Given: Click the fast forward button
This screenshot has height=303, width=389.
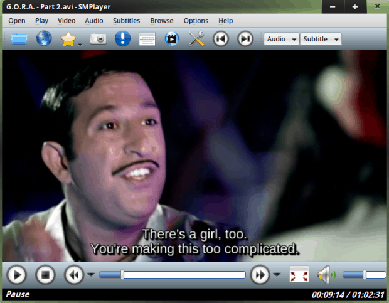Looking at the screenshot, I should pyautogui.click(x=259, y=275).
